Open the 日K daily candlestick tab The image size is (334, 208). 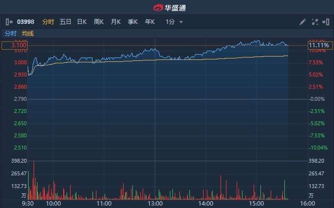click(82, 22)
